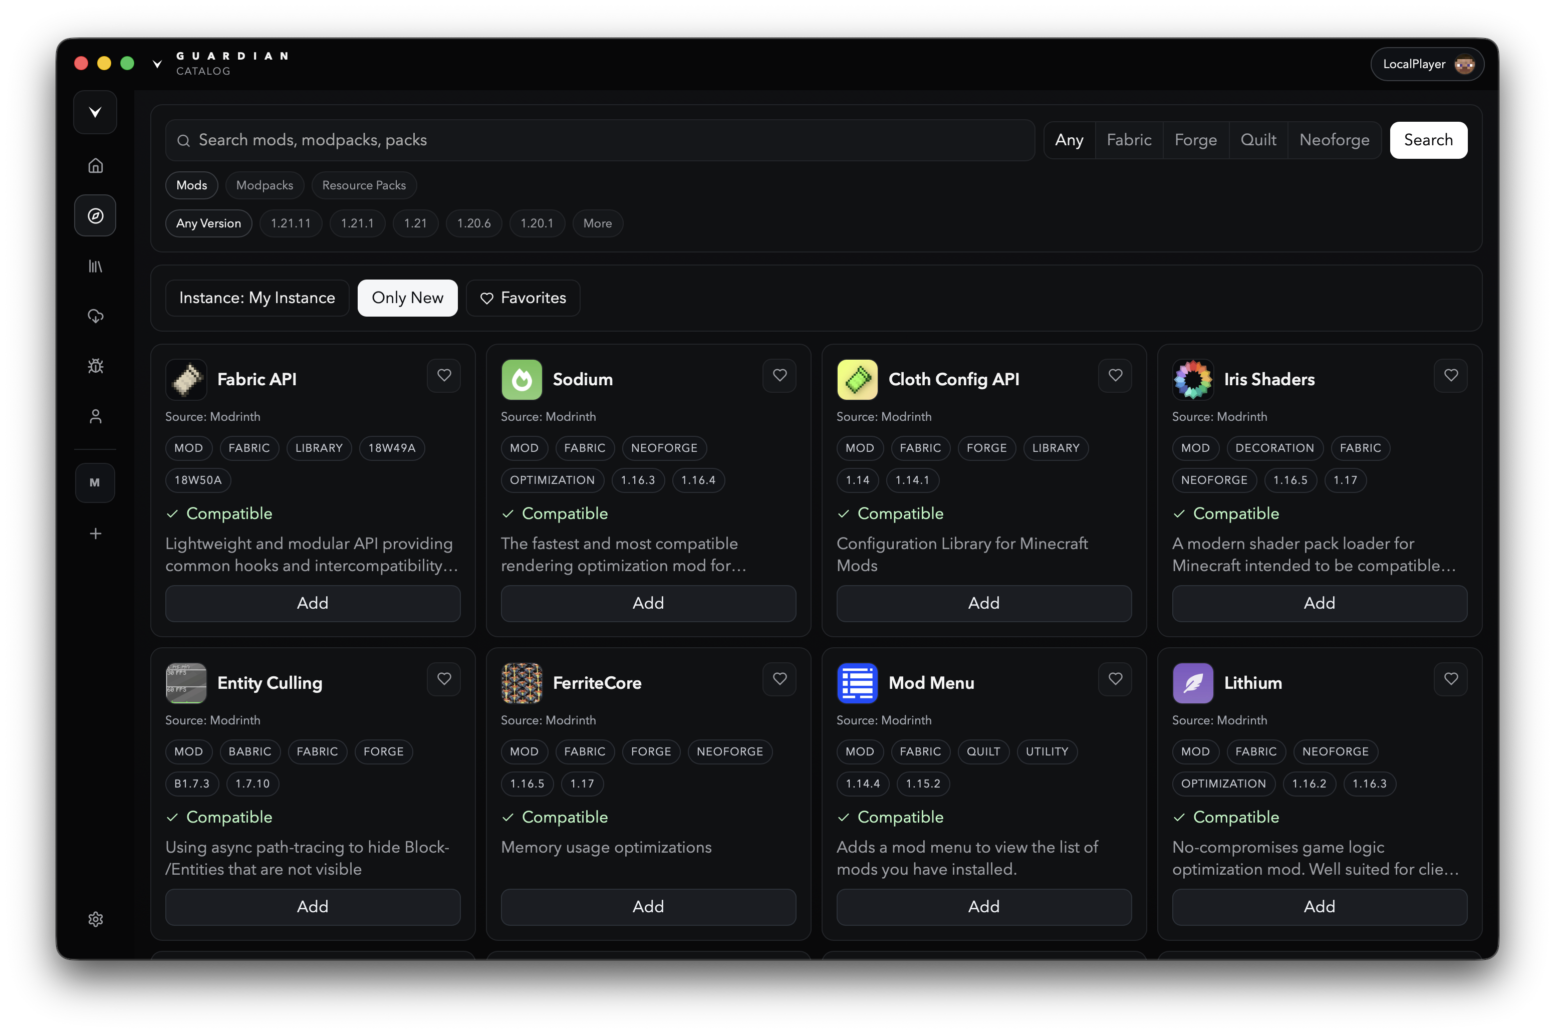Screen dimensions: 1555x1034
Task: Open the title bar logo dropdown chevron
Action: [157, 64]
